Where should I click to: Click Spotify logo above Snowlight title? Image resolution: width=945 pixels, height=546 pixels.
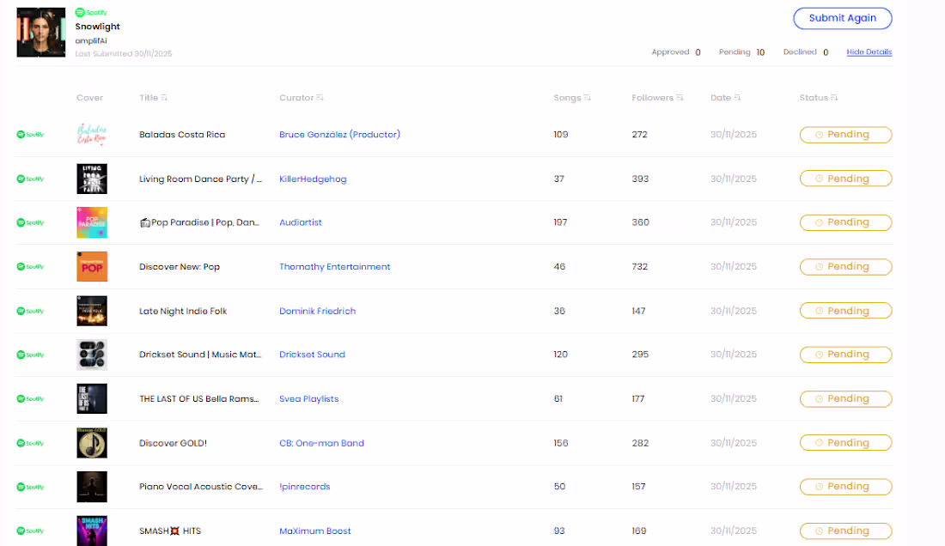tap(91, 12)
